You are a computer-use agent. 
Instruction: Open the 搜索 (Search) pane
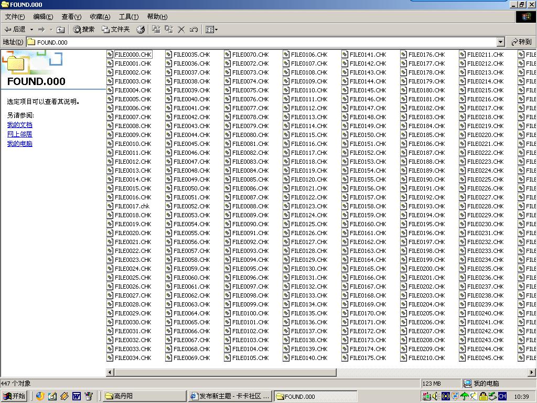coord(84,29)
